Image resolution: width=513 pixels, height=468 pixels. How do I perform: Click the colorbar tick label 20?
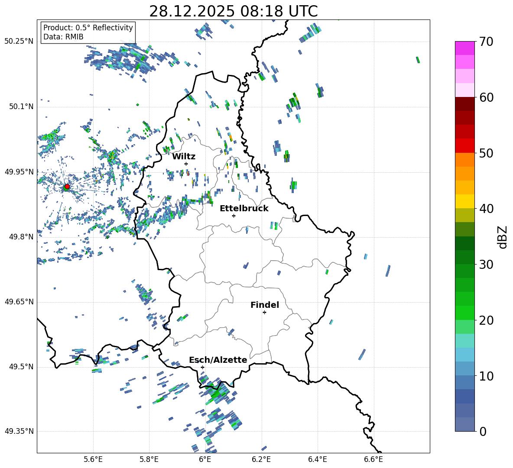point(486,320)
